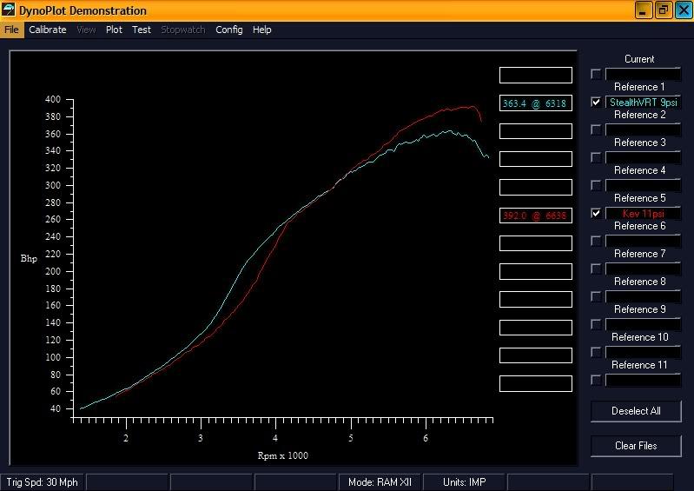Open the Test menu
Viewport: 694px width, 491px height.
click(x=142, y=30)
